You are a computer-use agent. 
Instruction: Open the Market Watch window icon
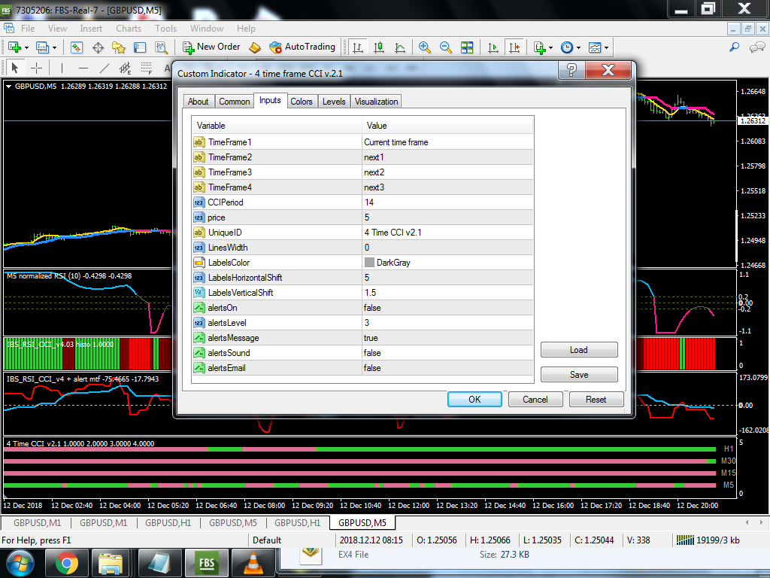coord(77,47)
